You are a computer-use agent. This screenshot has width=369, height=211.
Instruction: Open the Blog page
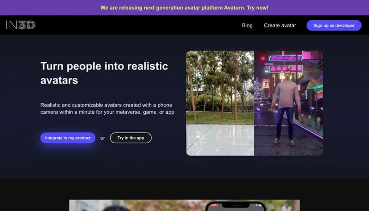[x=247, y=25]
